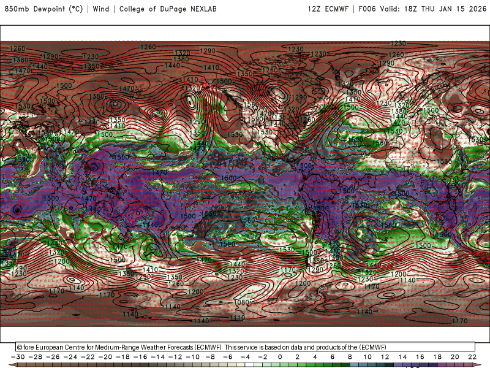Click the 1080 contour label on the map
Screen dimensions: 490x368
pyautogui.click(x=241, y=302)
